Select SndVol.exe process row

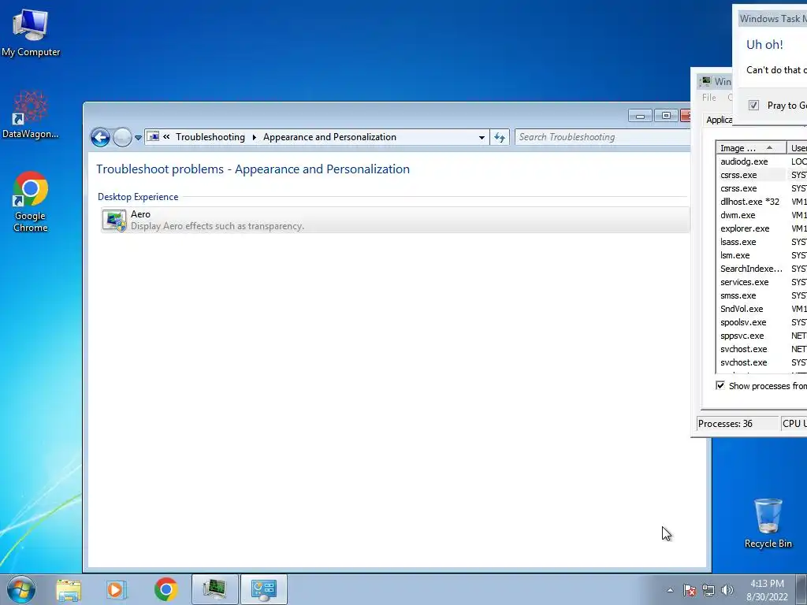[762, 309]
